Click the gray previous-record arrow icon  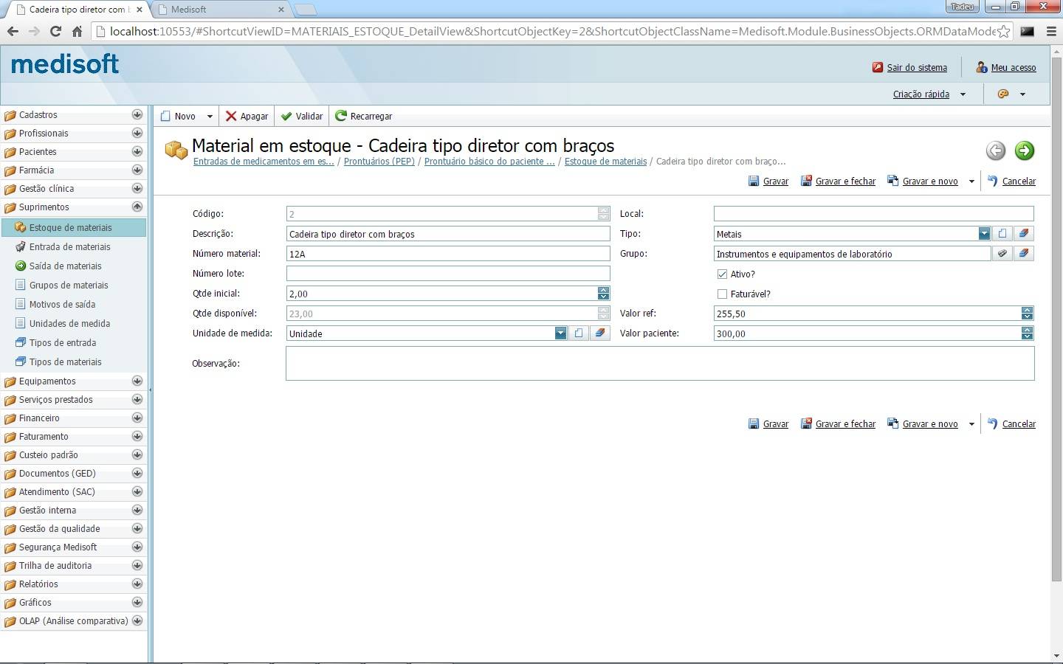point(996,151)
